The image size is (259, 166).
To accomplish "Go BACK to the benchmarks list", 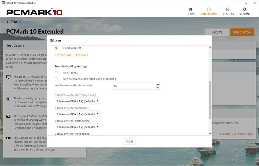I will 14,22.
